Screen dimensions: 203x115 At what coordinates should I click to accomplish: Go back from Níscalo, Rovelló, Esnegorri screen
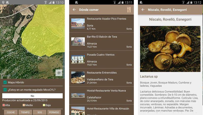click(143, 10)
